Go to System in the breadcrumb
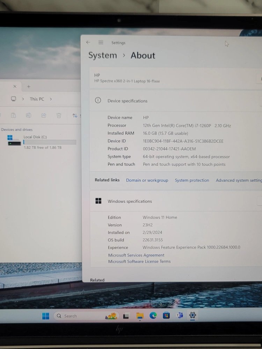The width and height of the screenshot is (262, 349). [103, 55]
